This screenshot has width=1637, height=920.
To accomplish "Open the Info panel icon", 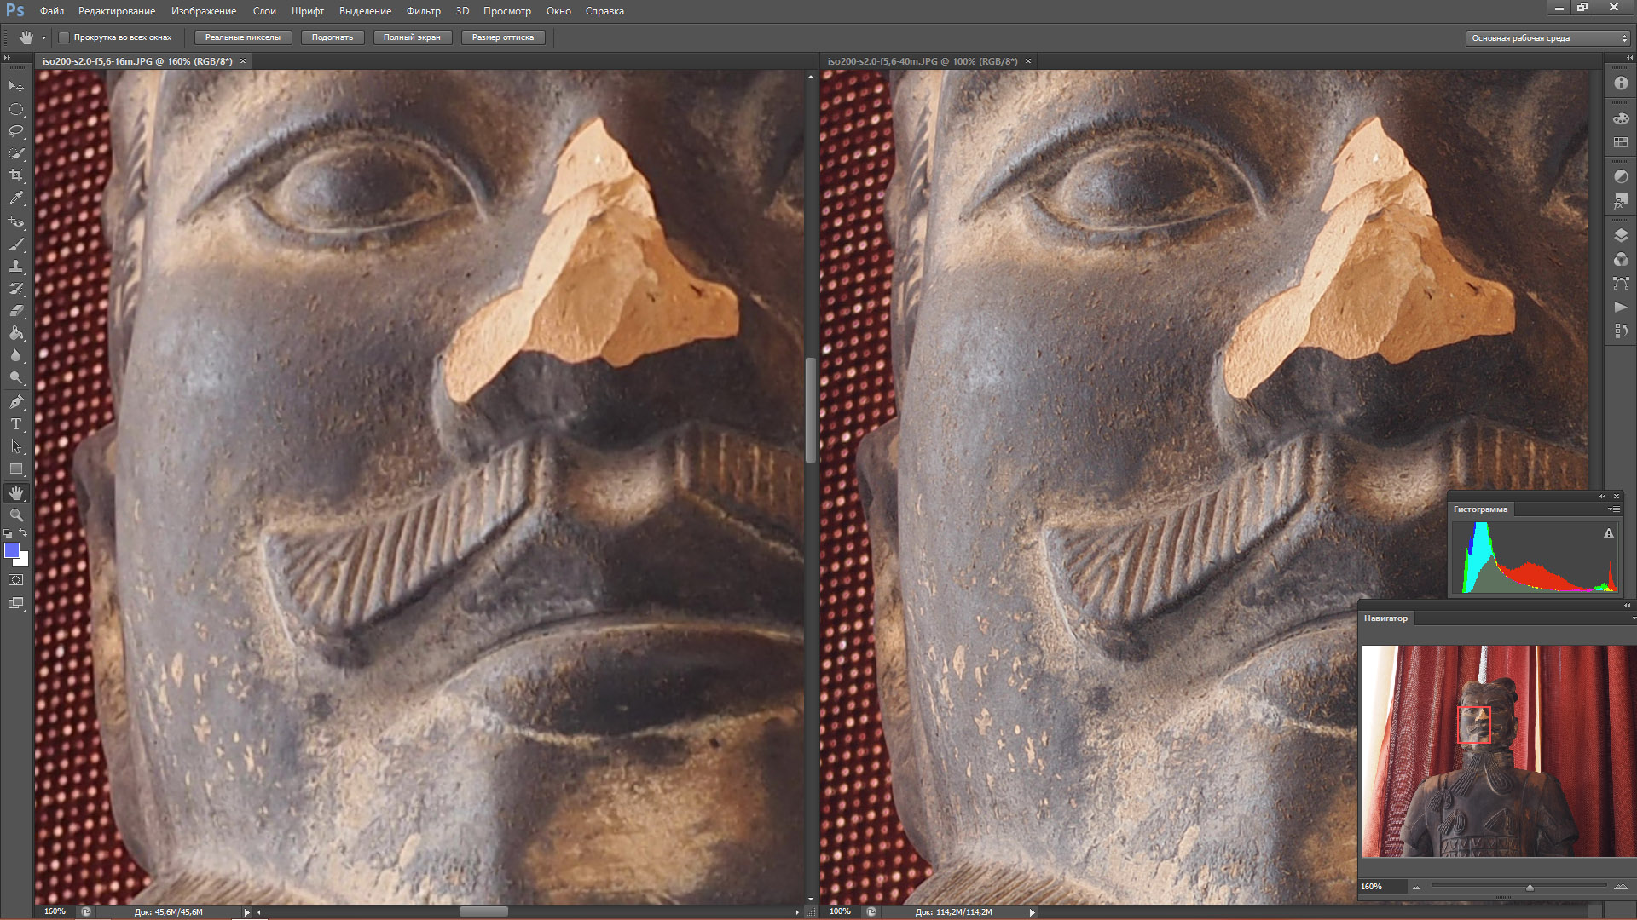I will pos(1621,83).
